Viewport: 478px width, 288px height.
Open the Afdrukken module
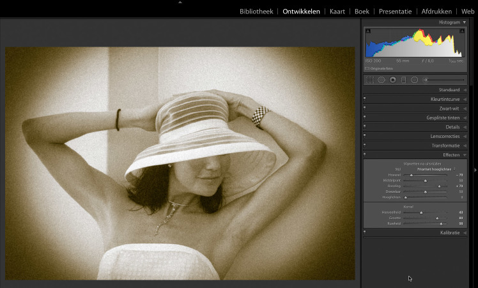(436, 11)
